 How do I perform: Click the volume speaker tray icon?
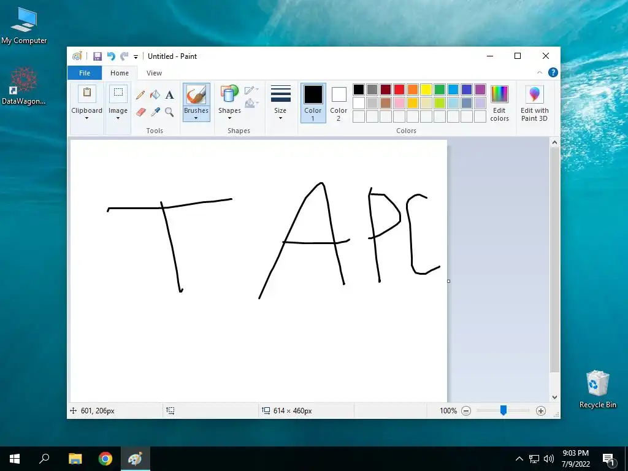[549, 459]
